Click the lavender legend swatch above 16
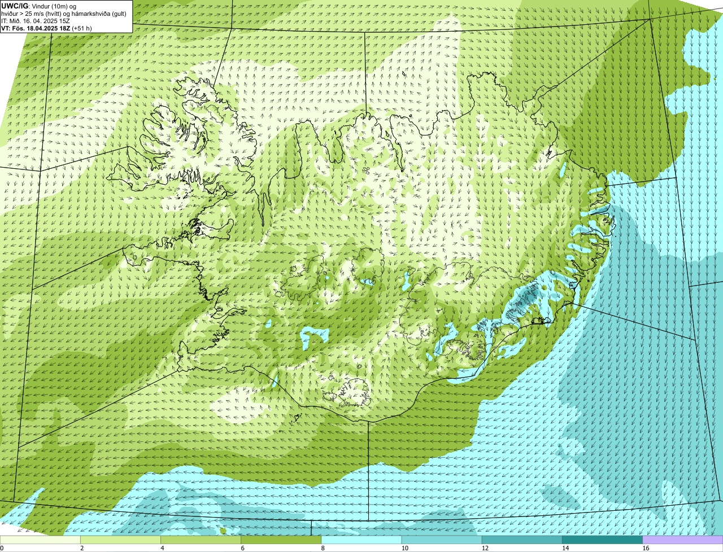723x552 pixels. point(683,540)
